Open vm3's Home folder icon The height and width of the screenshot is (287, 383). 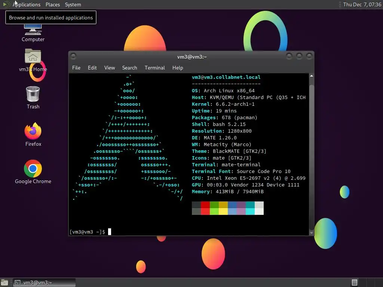33,60
